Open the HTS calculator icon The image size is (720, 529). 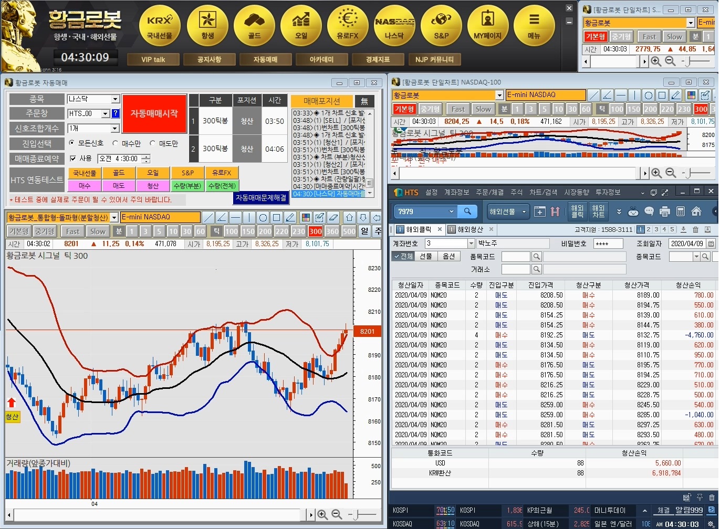(681, 211)
